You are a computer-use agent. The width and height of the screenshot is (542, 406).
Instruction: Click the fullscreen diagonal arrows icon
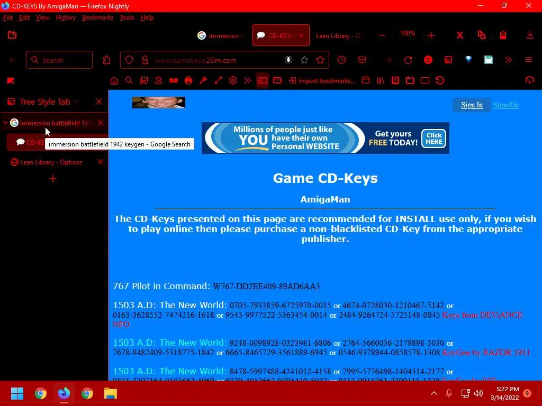coord(218,81)
